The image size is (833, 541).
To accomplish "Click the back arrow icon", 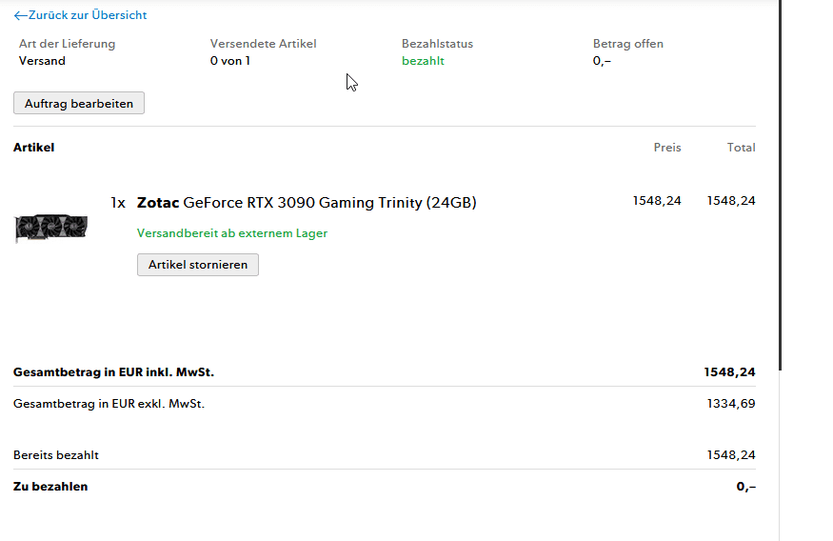I will tap(20, 15).
